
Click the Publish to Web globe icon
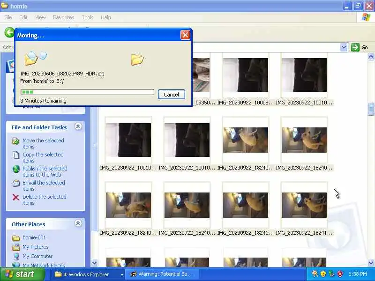pos(16,169)
